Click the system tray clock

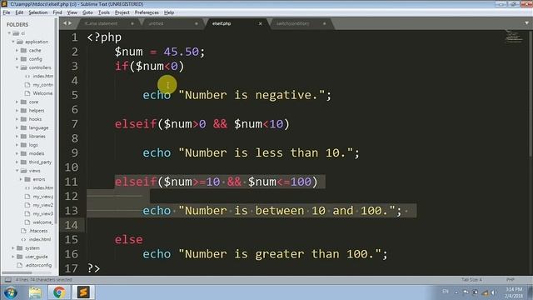click(x=514, y=292)
